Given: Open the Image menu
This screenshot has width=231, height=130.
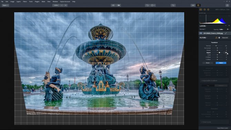Looking at the screenshot, I should click(x=12, y=2).
